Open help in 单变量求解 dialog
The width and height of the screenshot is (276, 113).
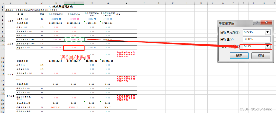pos(256,22)
